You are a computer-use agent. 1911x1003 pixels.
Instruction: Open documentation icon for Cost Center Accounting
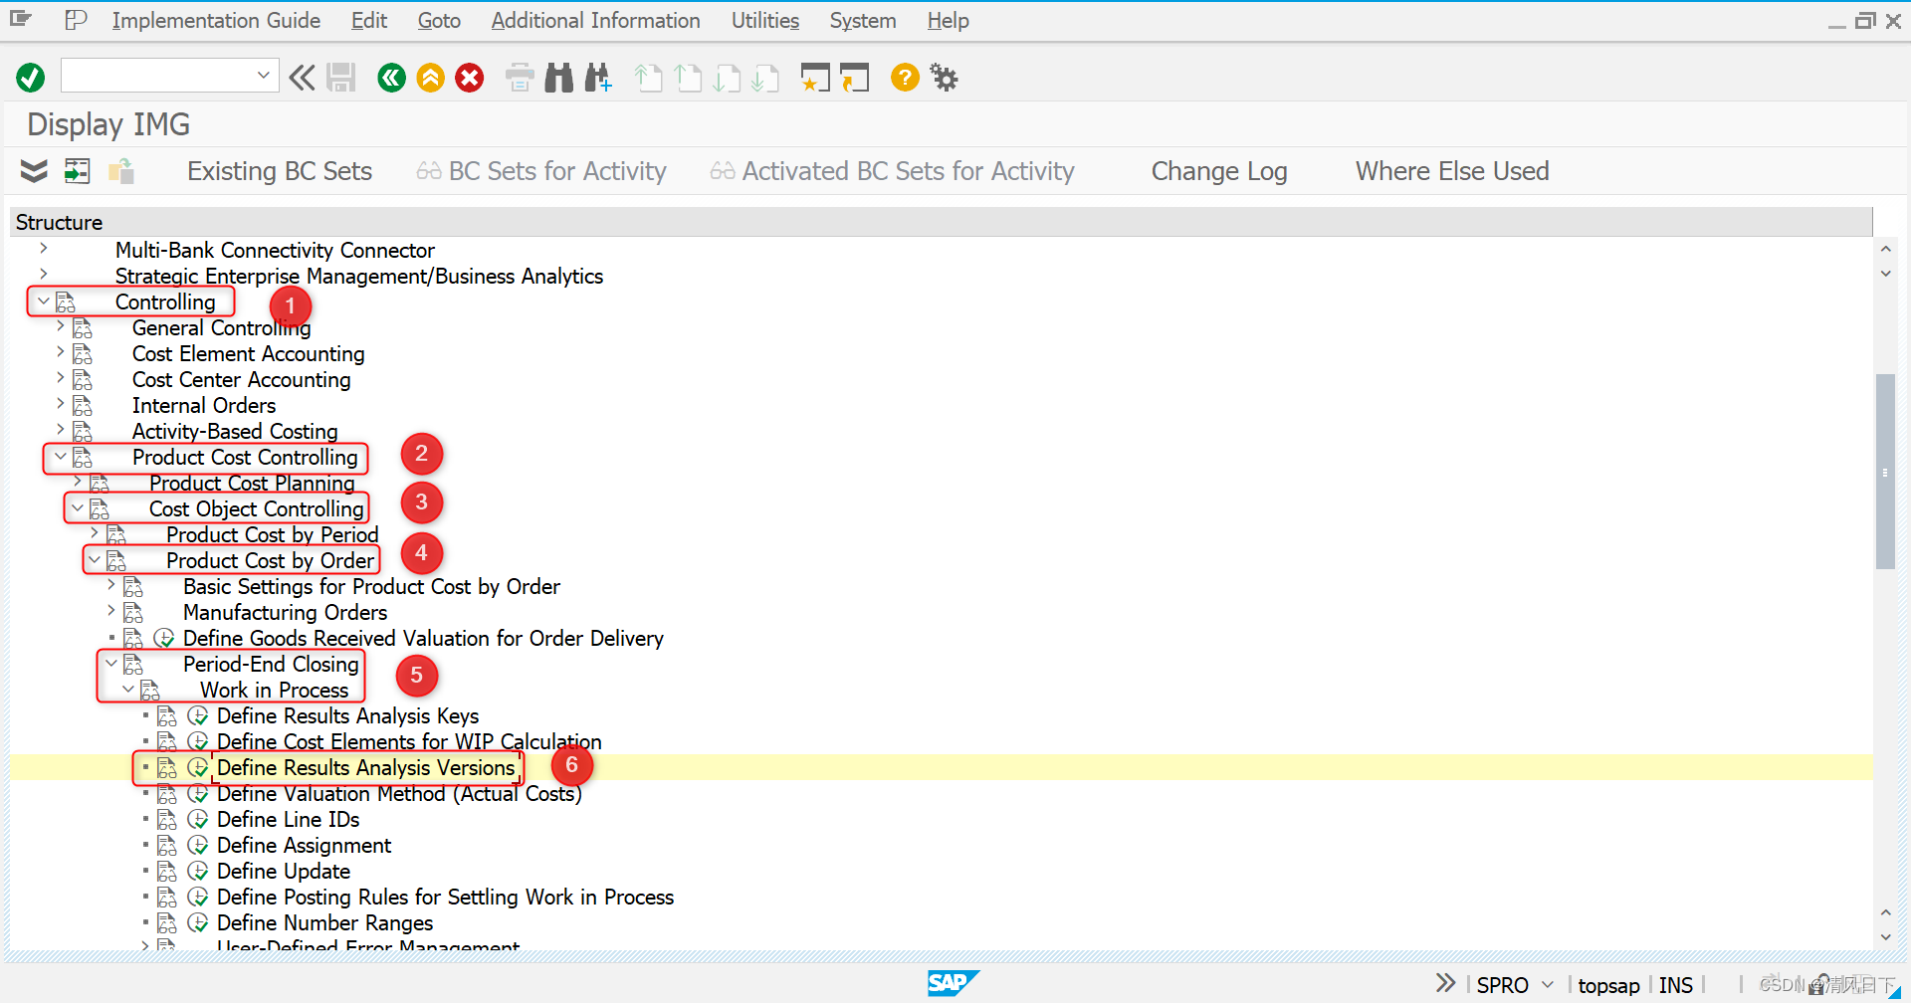(83, 380)
